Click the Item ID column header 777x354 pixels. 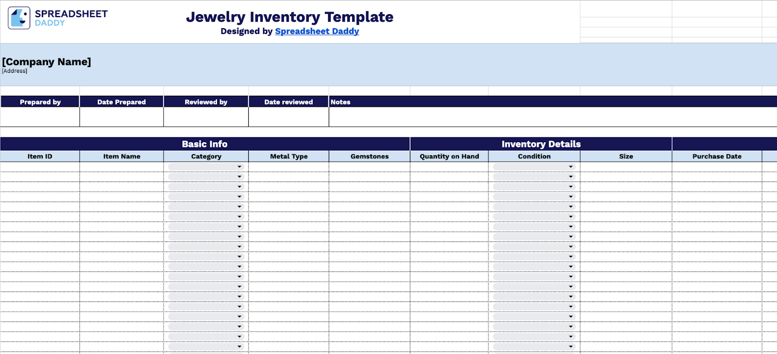coord(40,156)
